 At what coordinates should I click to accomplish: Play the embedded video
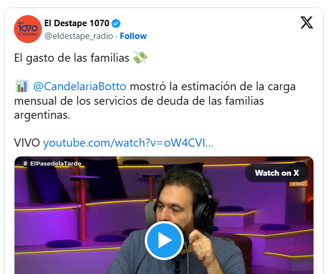point(164,240)
